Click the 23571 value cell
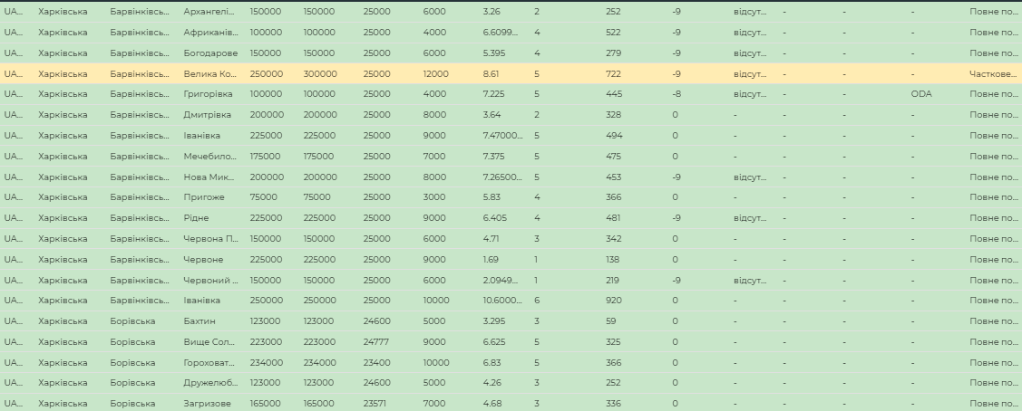Screen dimensions: 1022x411 coord(376,404)
